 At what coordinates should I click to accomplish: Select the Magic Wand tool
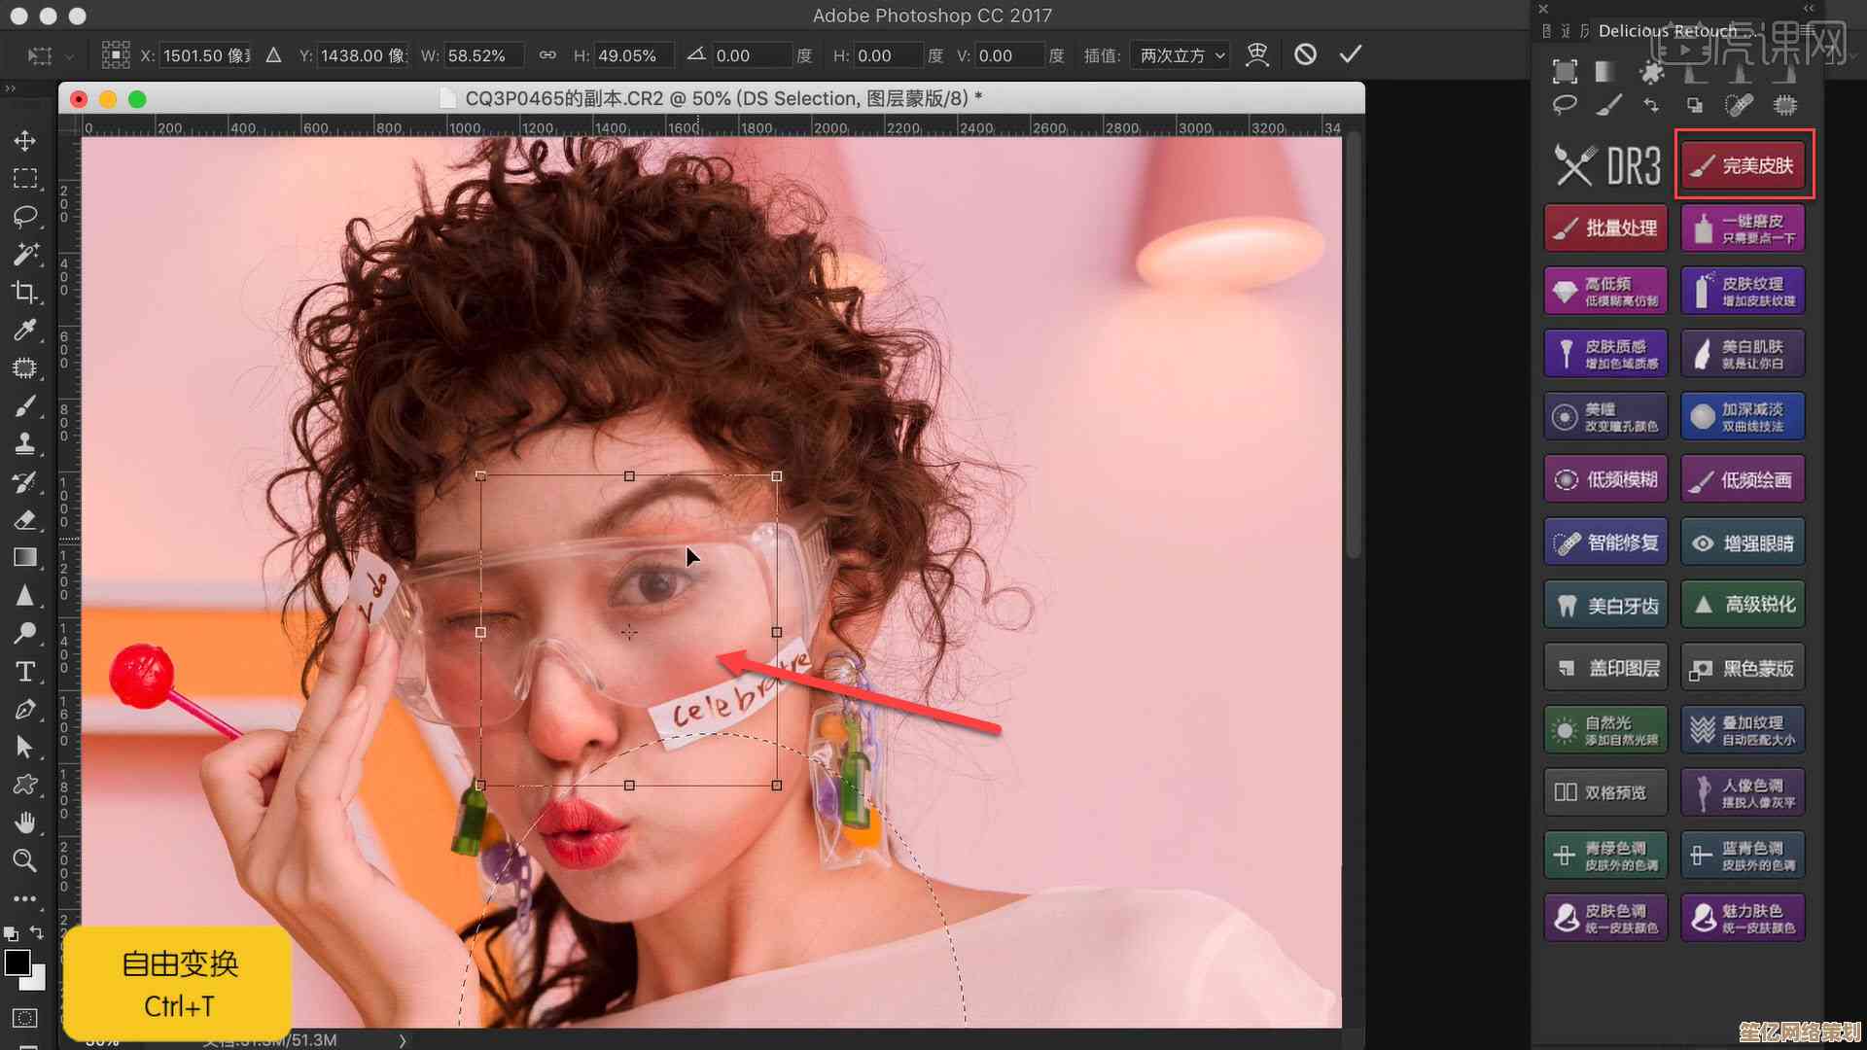(25, 254)
